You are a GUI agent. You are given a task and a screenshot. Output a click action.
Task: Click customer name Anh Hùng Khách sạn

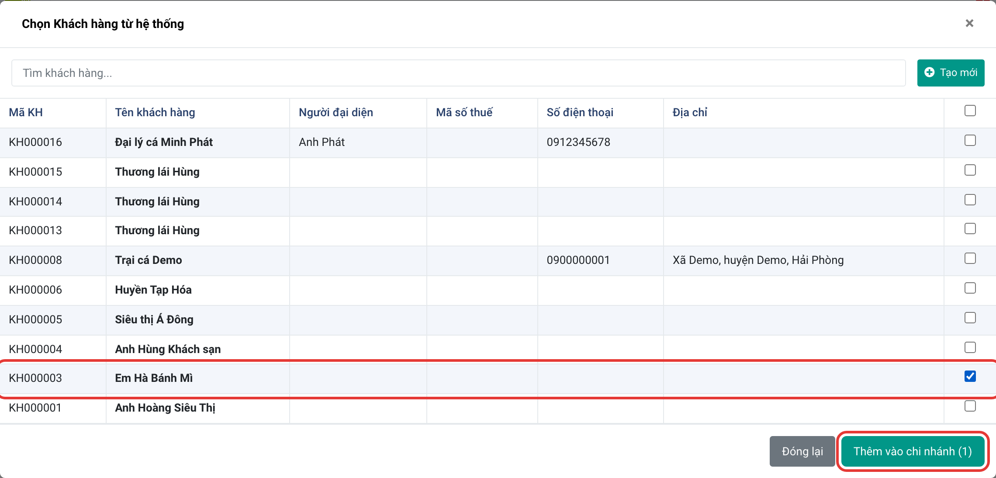[168, 349]
